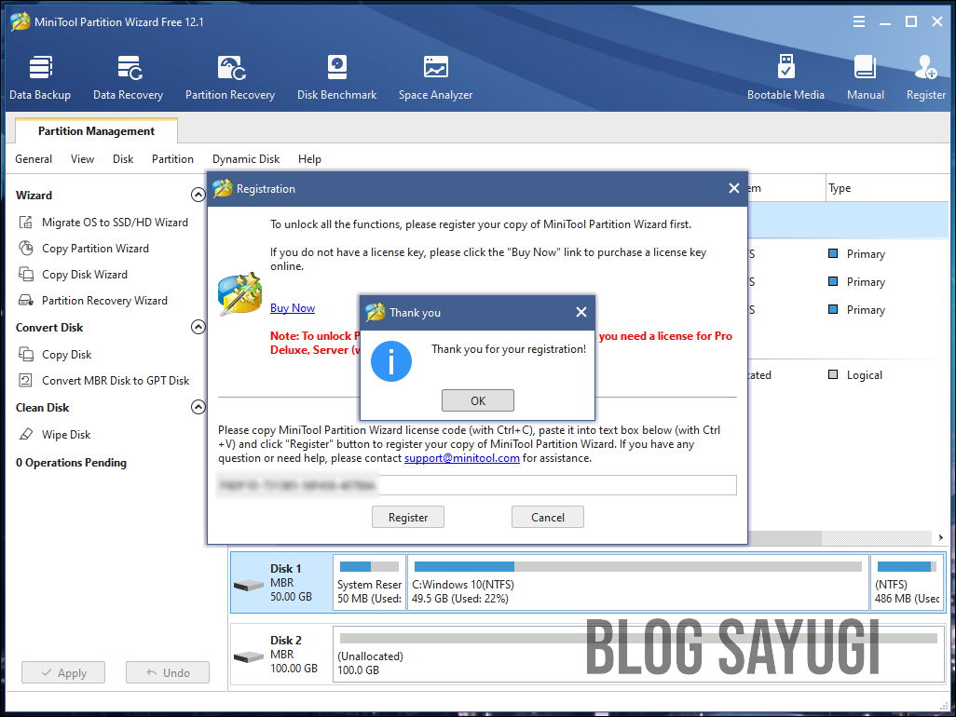The image size is (956, 717).
Task: Select the Wipe Disk tool
Action: (65, 434)
